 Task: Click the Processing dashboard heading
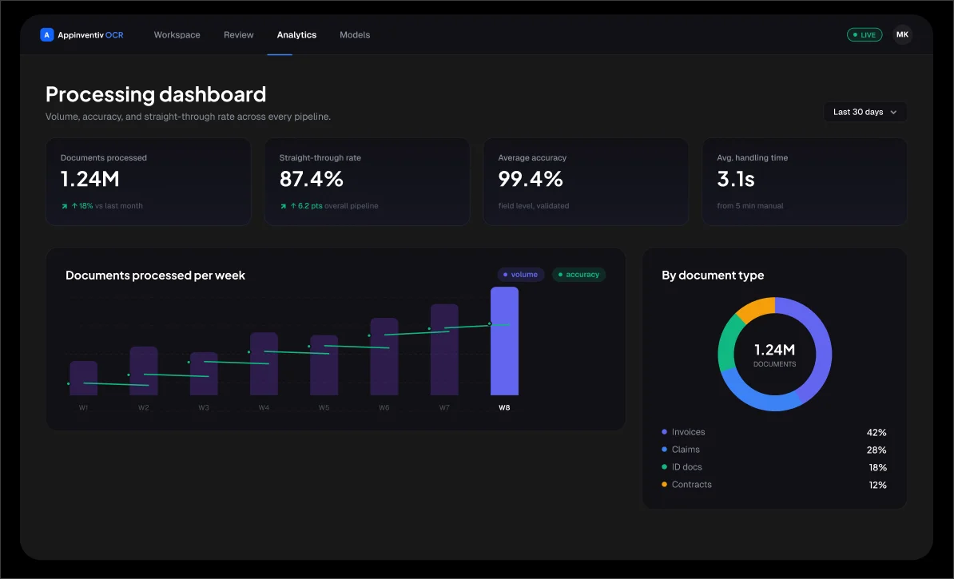156,94
